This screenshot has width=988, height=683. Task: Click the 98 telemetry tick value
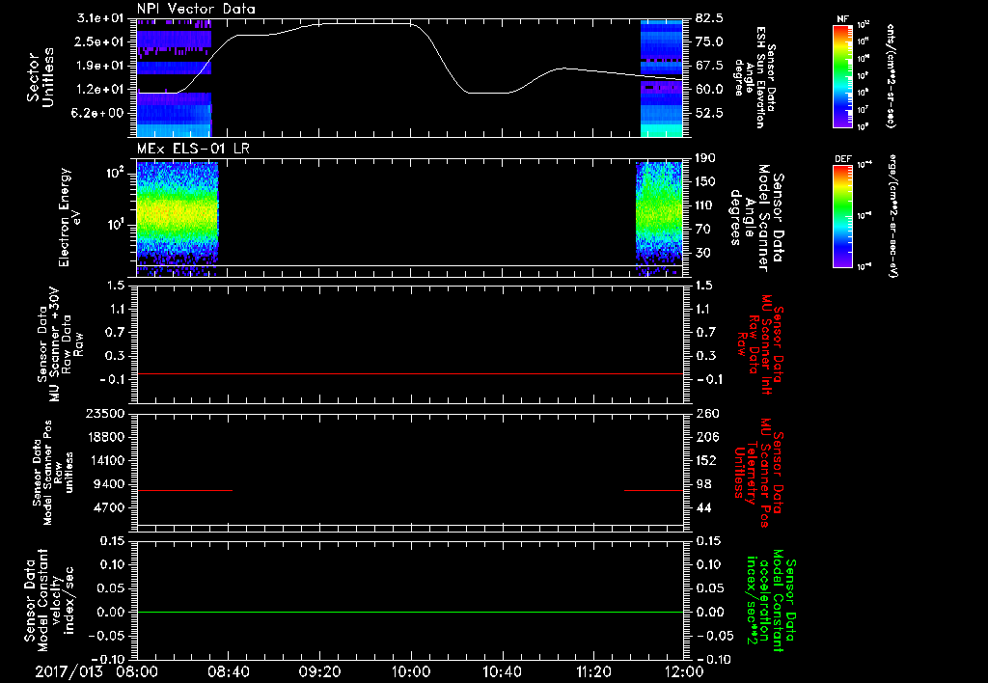coord(703,484)
